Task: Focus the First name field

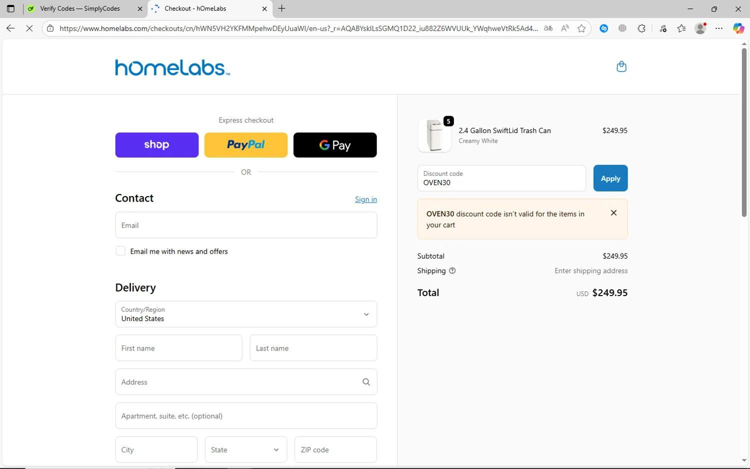Action: (178, 348)
